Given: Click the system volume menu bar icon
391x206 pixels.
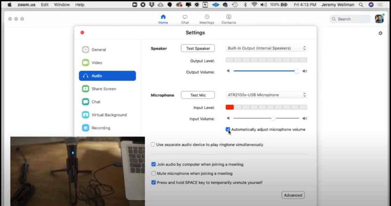Looking at the screenshot, I should (263, 5).
